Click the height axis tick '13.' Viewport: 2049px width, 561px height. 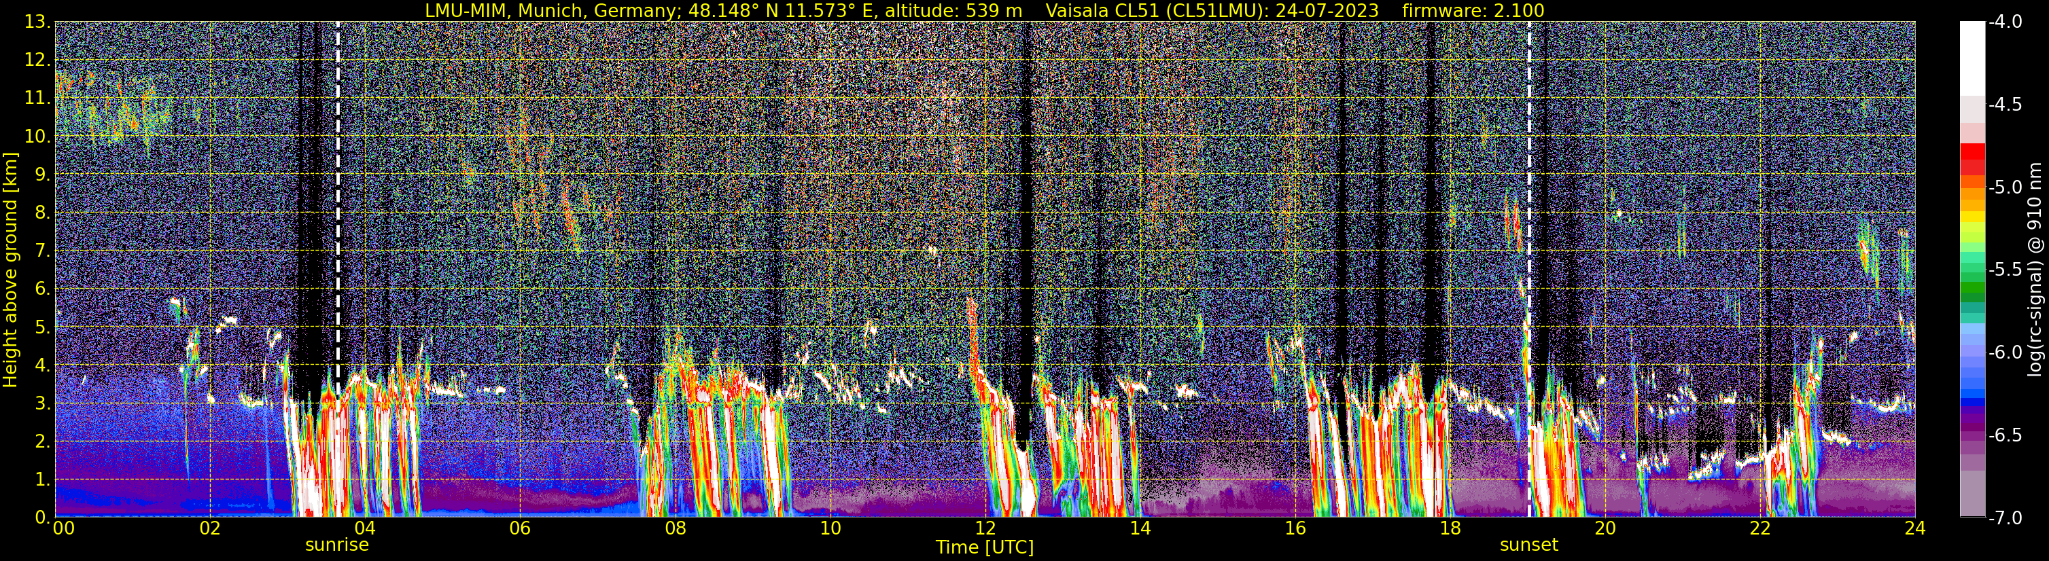pyautogui.click(x=37, y=22)
